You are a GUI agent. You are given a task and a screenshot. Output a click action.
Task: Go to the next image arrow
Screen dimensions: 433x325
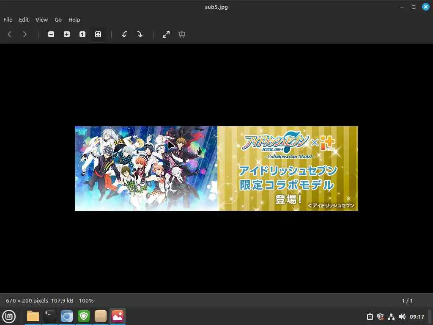click(25, 34)
